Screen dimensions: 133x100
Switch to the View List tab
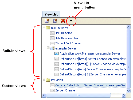point(51,14)
